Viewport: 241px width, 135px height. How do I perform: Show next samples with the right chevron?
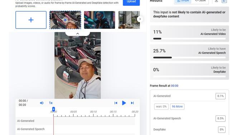(140, 19)
